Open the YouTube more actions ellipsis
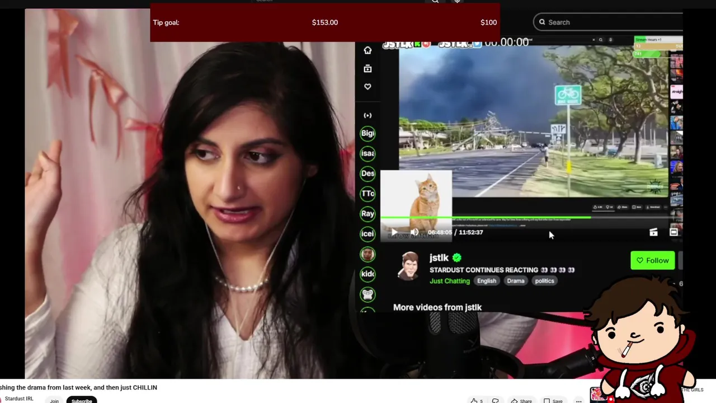The image size is (716, 403). pos(579,401)
